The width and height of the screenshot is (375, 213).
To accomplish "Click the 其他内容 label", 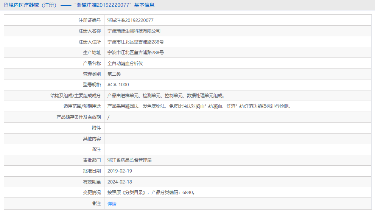I will [x=92, y=138].
